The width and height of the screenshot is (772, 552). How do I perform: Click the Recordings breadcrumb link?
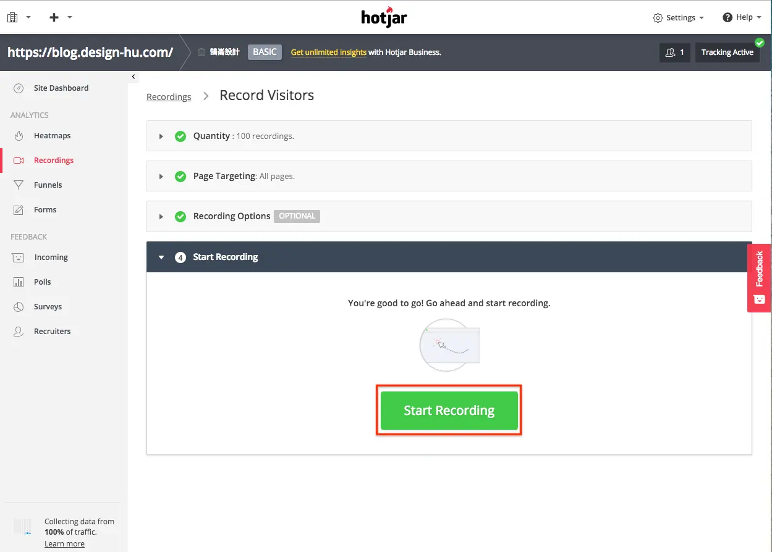169,97
